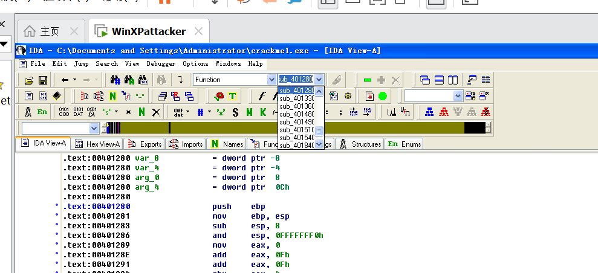Collapse the sub_401280 function combo arrow
This screenshot has height=273, width=598.
coord(319,80)
